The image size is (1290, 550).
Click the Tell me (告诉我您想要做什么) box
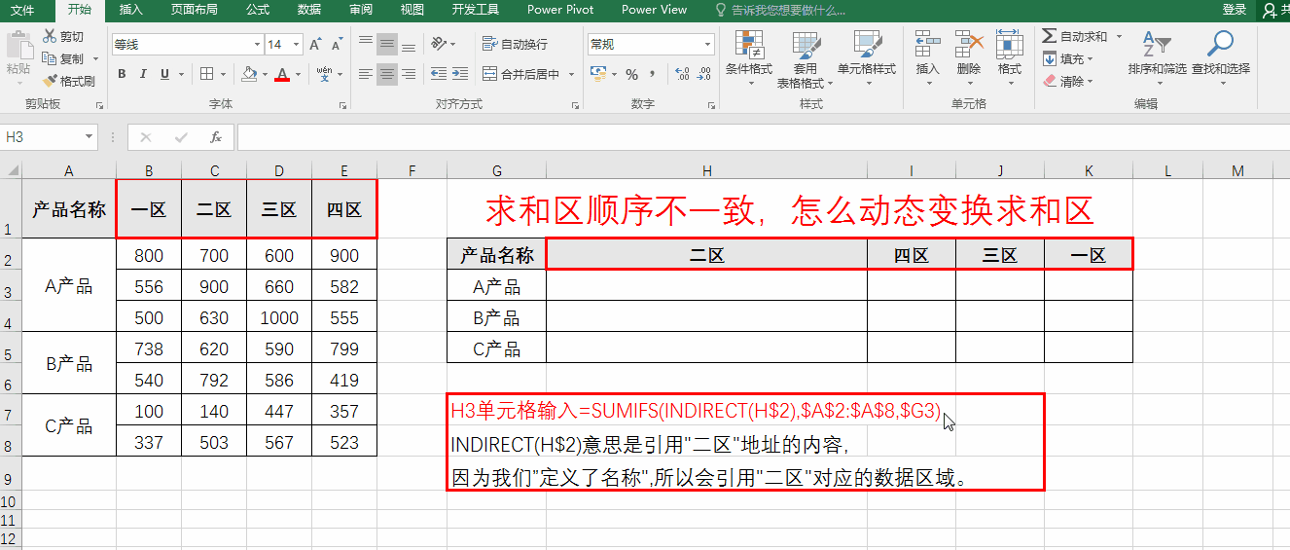coord(781,10)
